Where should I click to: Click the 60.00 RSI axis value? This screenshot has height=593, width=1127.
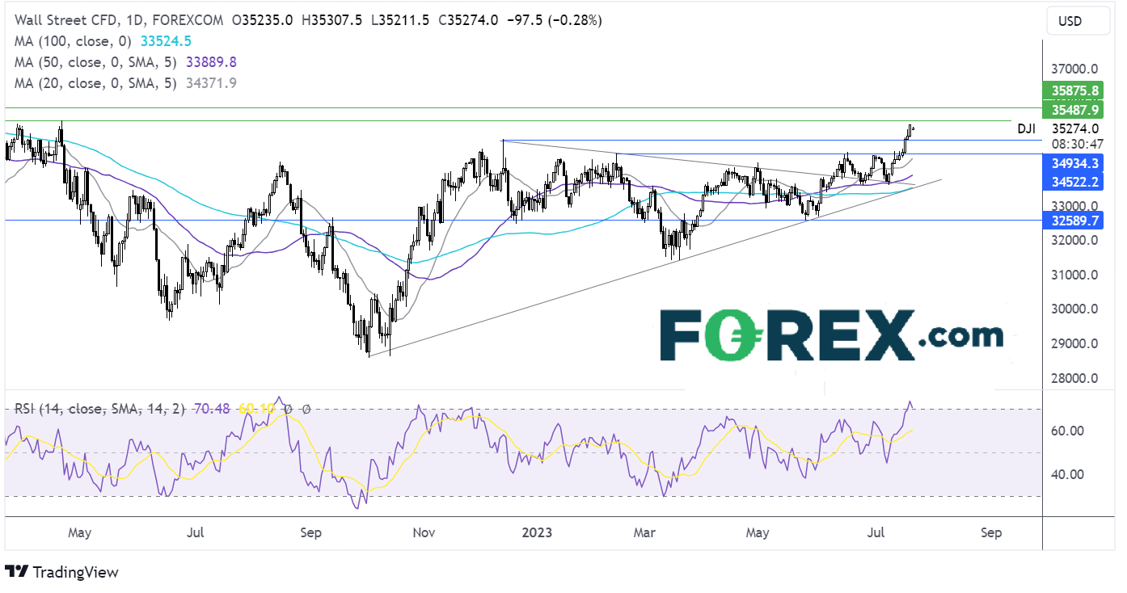click(x=1068, y=431)
